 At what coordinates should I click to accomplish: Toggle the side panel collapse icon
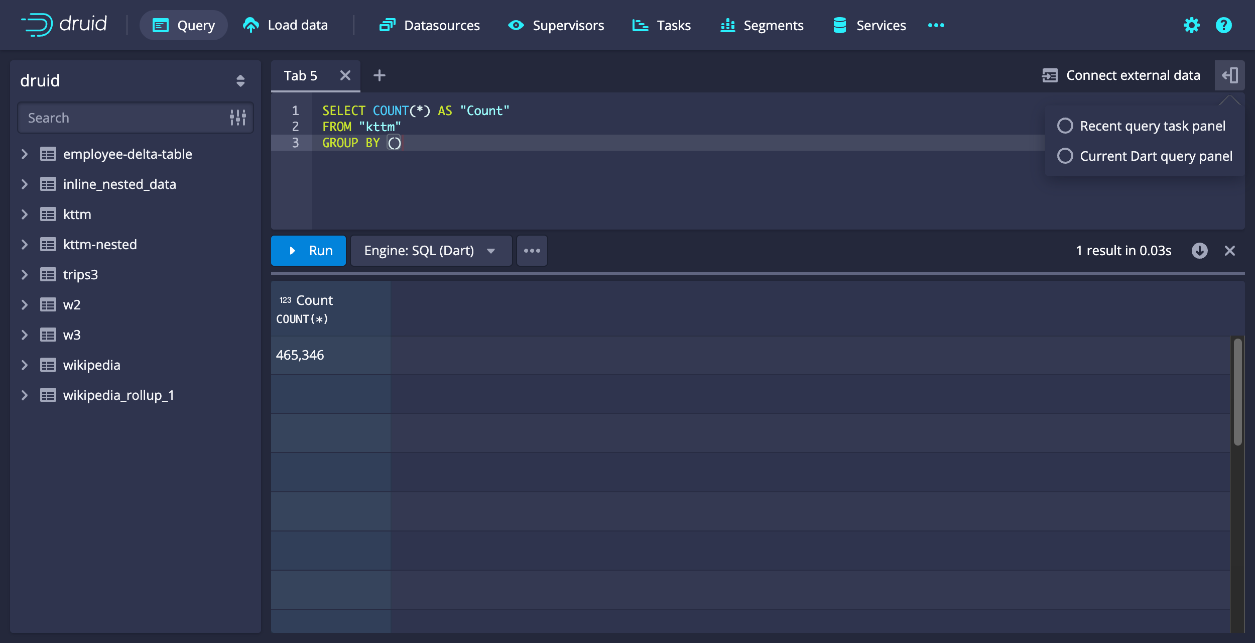[1229, 75]
